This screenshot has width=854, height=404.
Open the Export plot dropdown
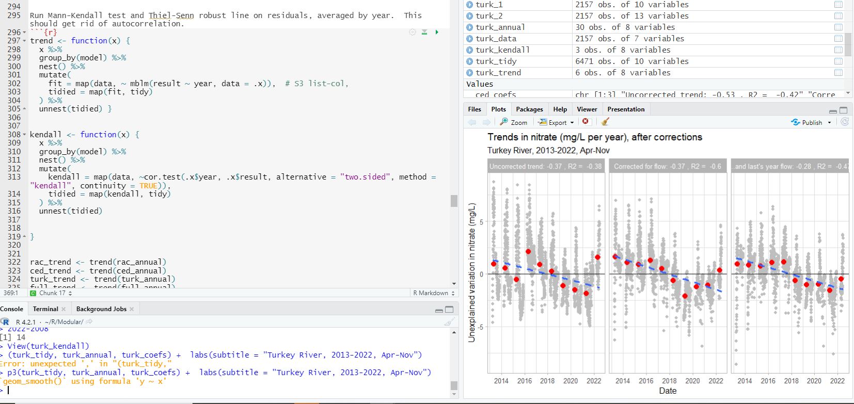(556, 122)
